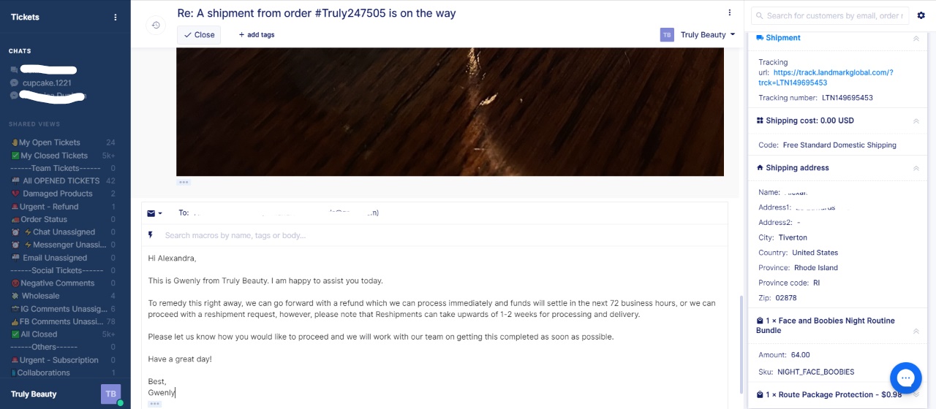Click the add tags button
Screen dimensions: 936x409
click(257, 34)
